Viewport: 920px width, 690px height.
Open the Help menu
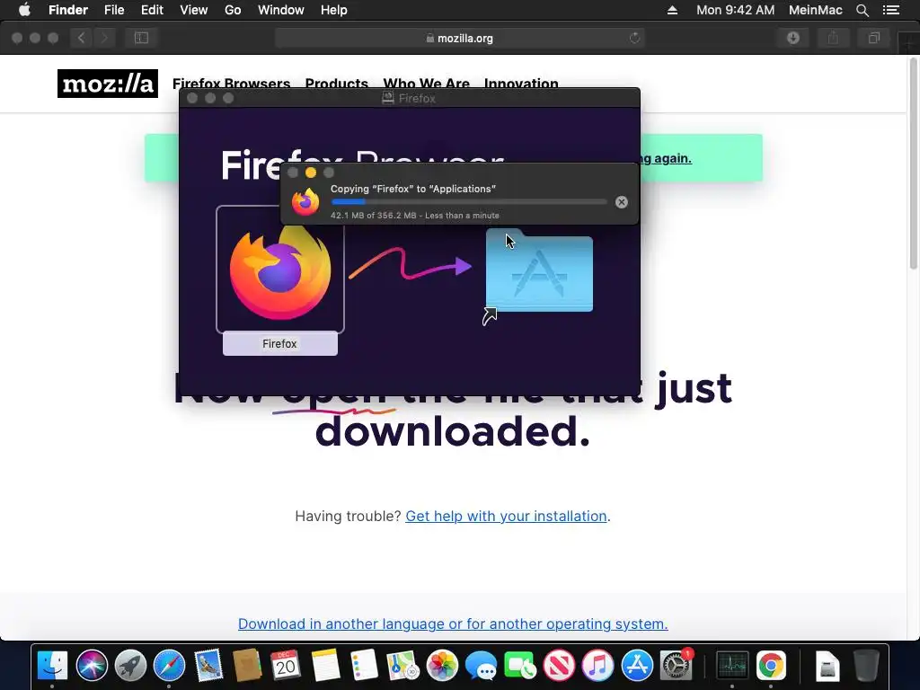(x=334, y=10)
